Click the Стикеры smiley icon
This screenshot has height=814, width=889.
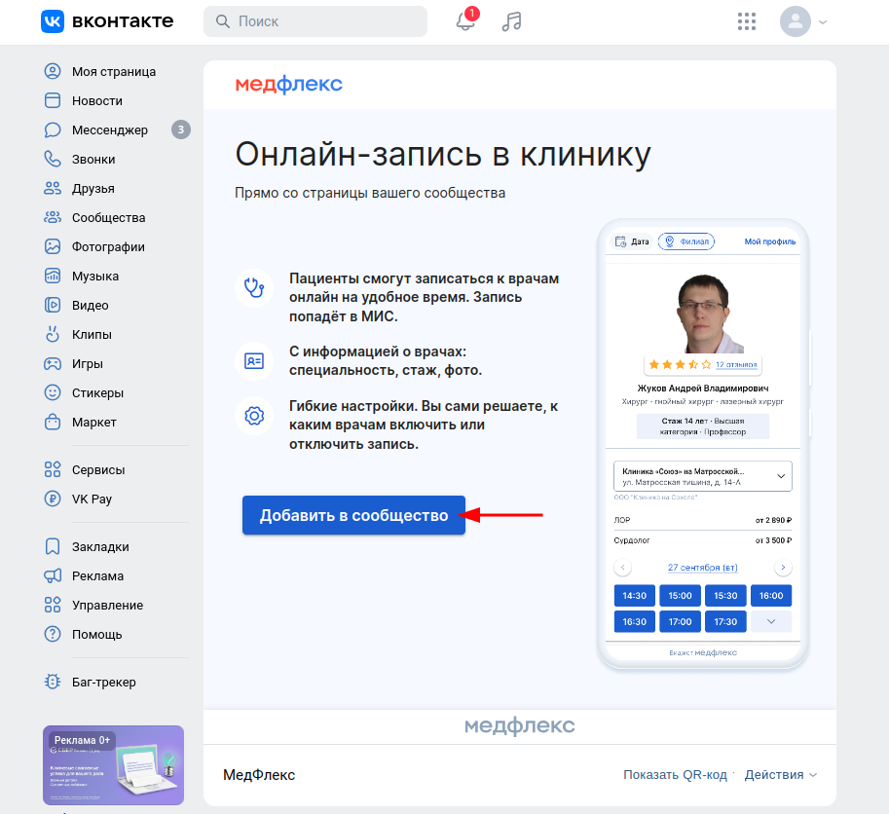(x=53, y=392)
